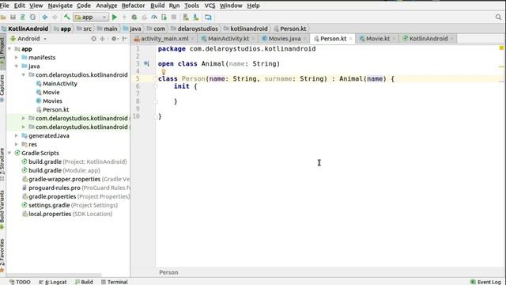Click the Project Structure toolbar icon
The height and width of the screenshot is (285, 506).
[x=208, y=17]
